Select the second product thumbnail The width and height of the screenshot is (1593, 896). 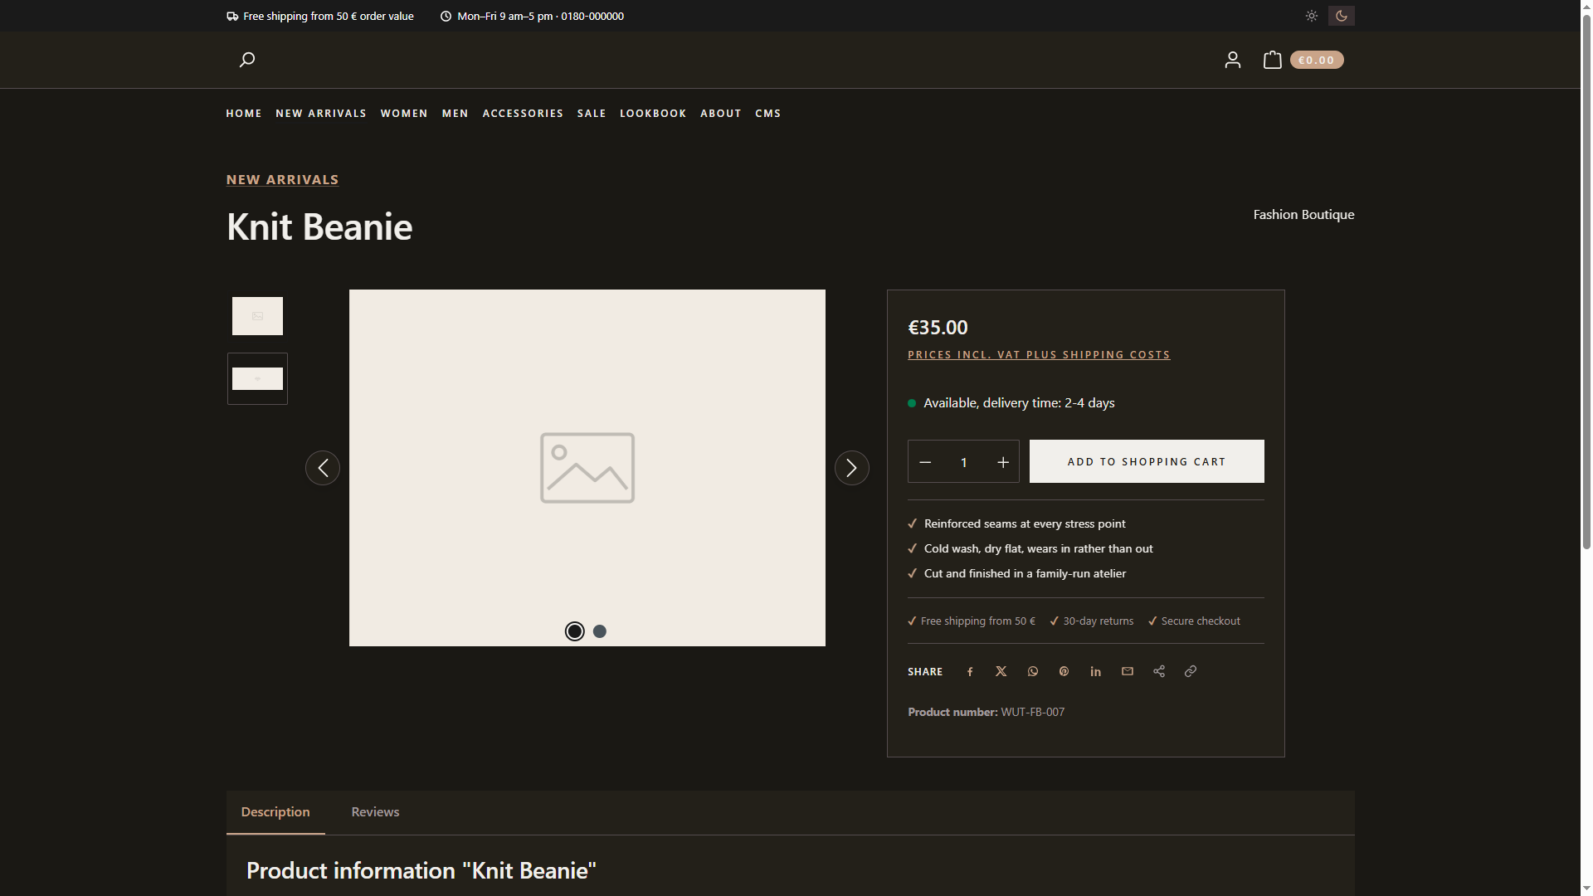pyautogui.click(x=257, y=379)
